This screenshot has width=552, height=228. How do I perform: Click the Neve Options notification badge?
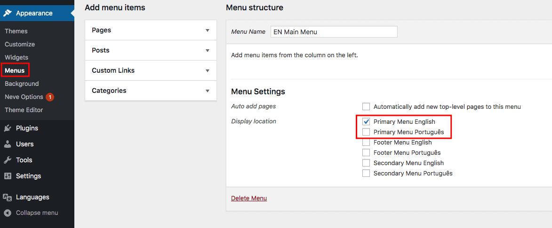pyautogui.click(x=50, y=97)
